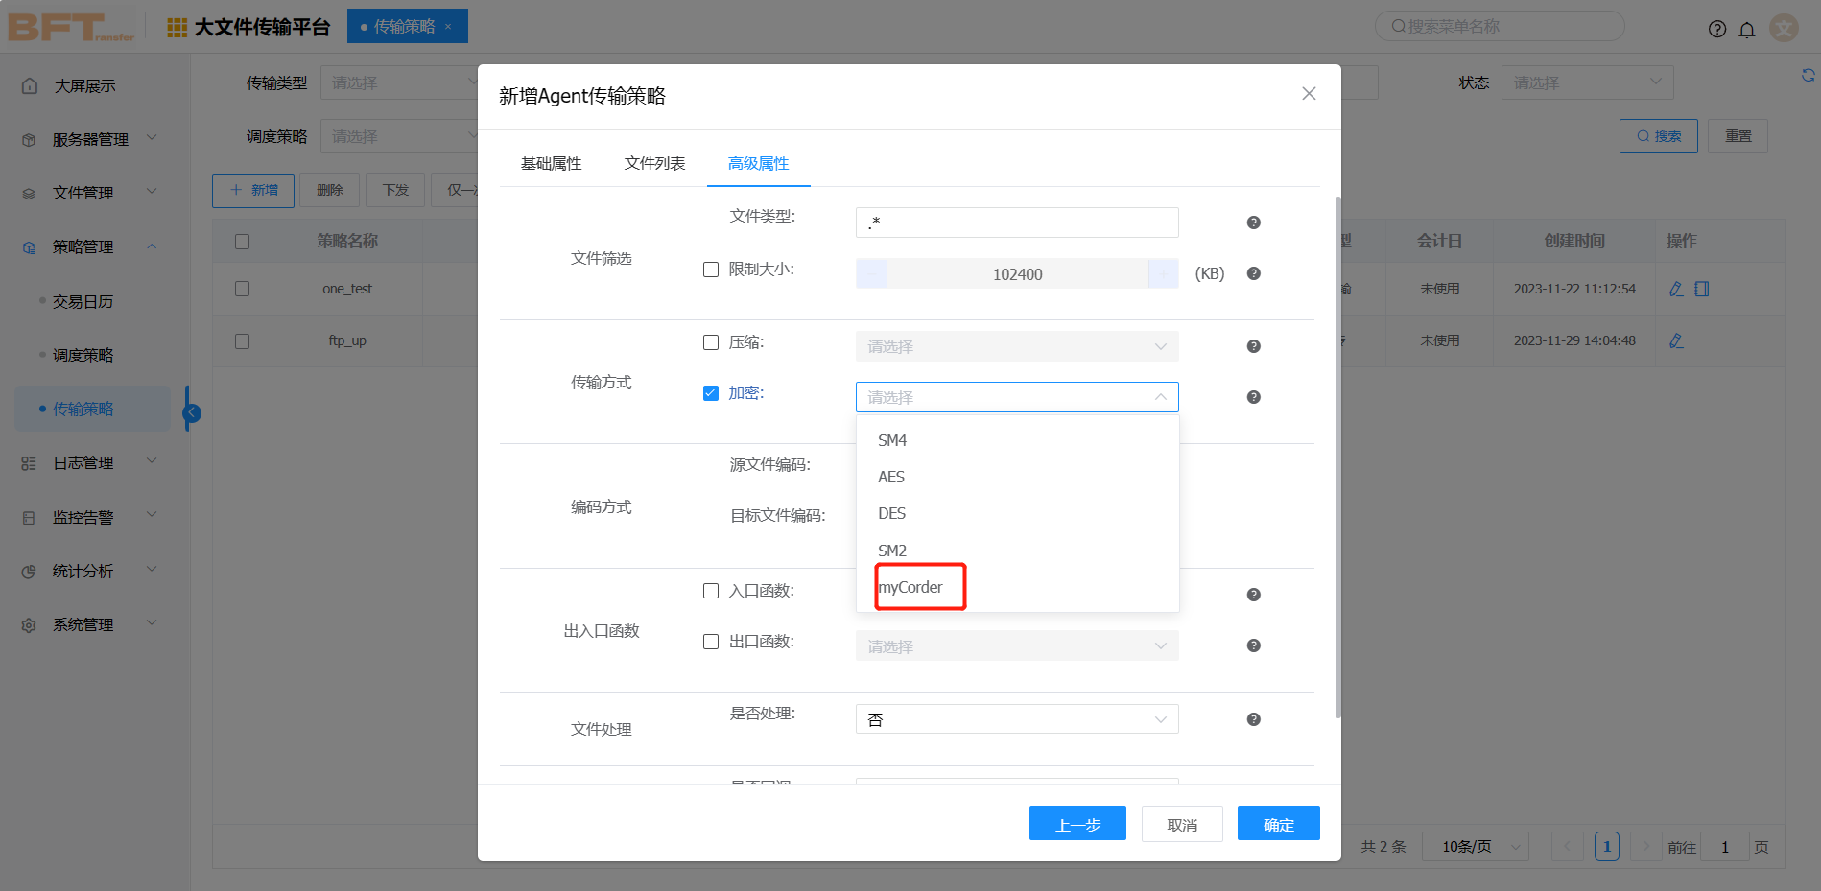Click the 搜索菜单名称 search box
The width and height of the screenshot is (1821, 891).
pos(1500,26)
